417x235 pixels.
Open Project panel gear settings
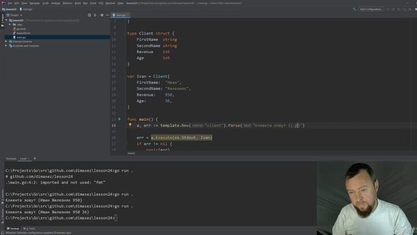pyautogui.click(x=102, y=15)
